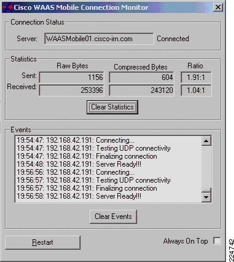The width and height of the screenshot is (234, 262).
Task: Close the Connection Monitor window
Action: [x=218, y=7]
